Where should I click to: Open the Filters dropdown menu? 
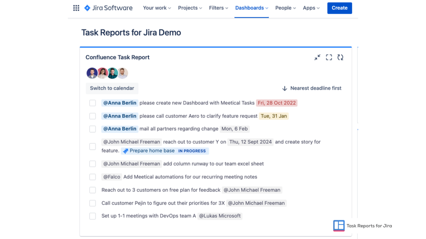pyautogui.click(x=218, y=8)
